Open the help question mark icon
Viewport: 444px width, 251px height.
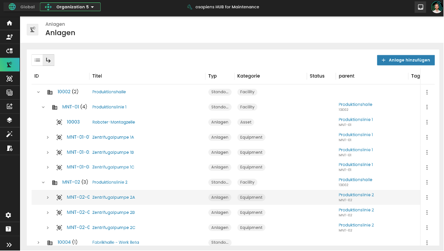pos(8,229)
